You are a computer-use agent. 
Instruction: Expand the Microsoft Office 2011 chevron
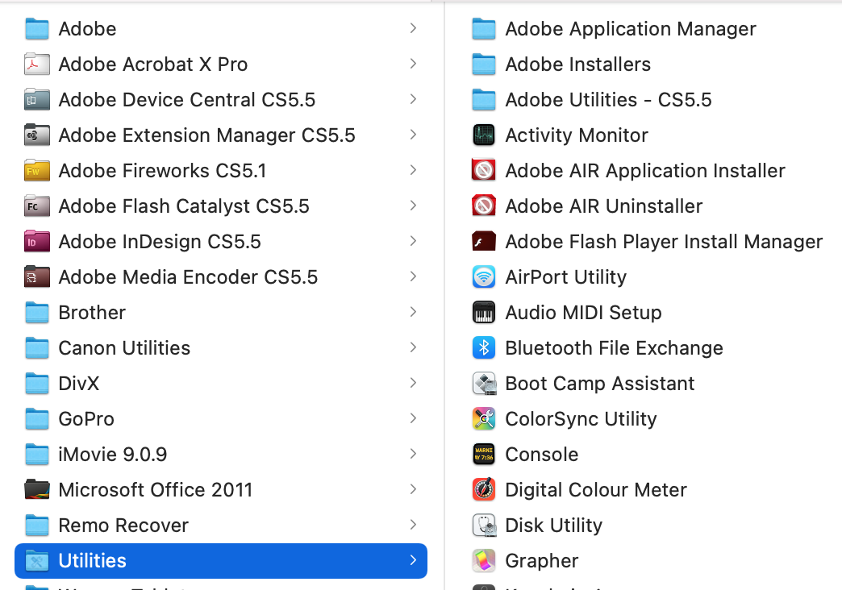[413, 490]
